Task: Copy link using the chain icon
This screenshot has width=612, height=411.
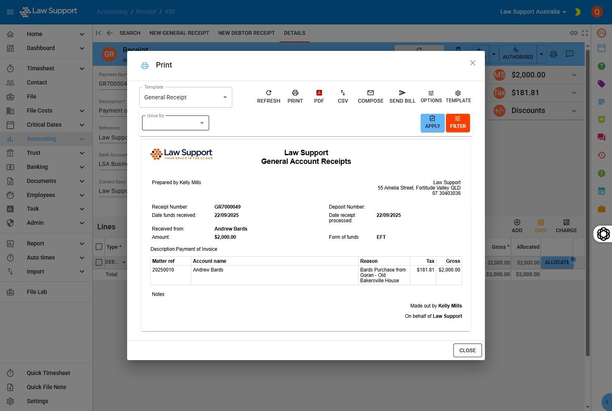Action: (x=573, y=33)
